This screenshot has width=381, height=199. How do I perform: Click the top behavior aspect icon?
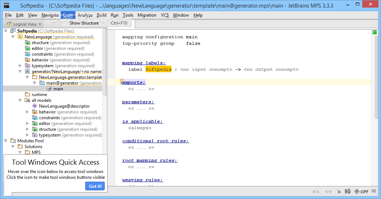[x=27, y=60]
